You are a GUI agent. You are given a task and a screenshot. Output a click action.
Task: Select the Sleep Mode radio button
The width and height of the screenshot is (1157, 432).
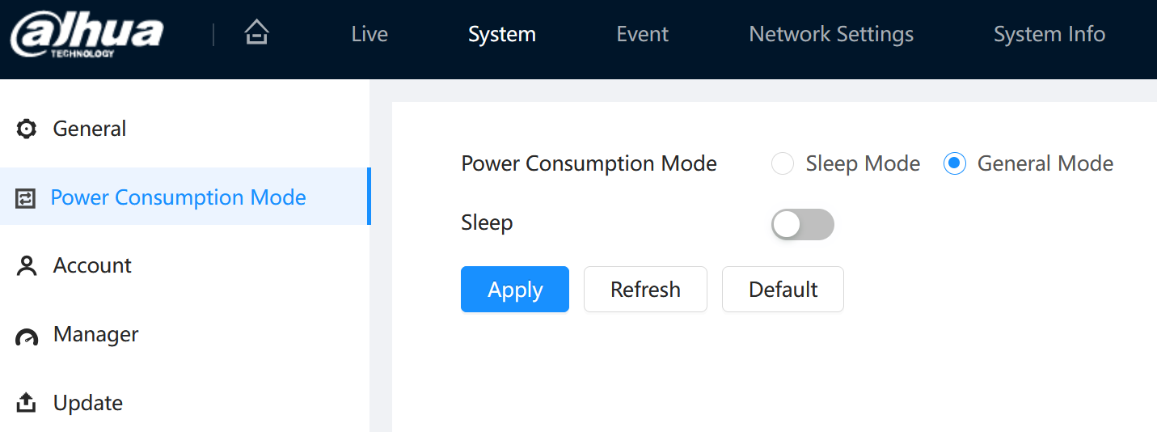782,163
